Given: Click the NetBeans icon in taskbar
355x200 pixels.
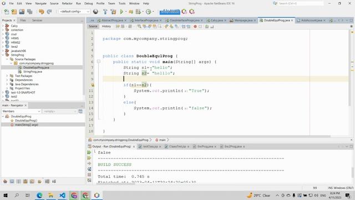Looking at the screenshot, I should click(97, 195).
